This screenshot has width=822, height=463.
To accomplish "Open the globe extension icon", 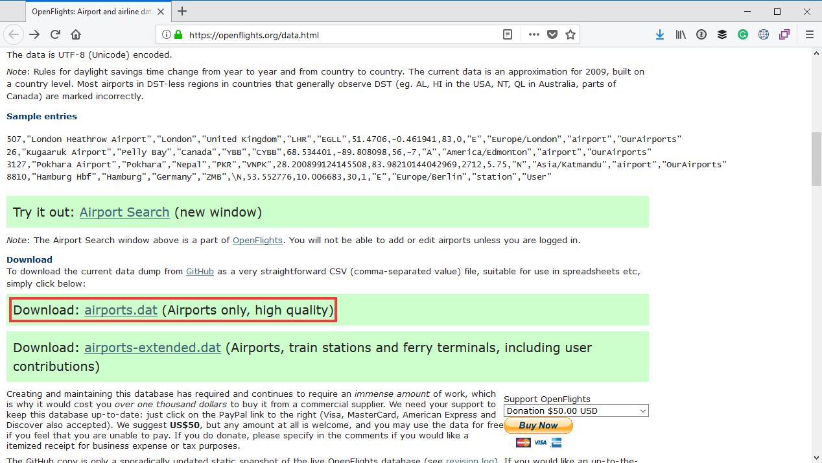I will coord(764,35).
